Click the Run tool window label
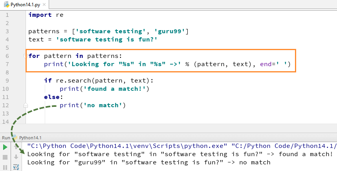This screenshot has height=171, width=337. pyautogui.click(x=6, y=138)
